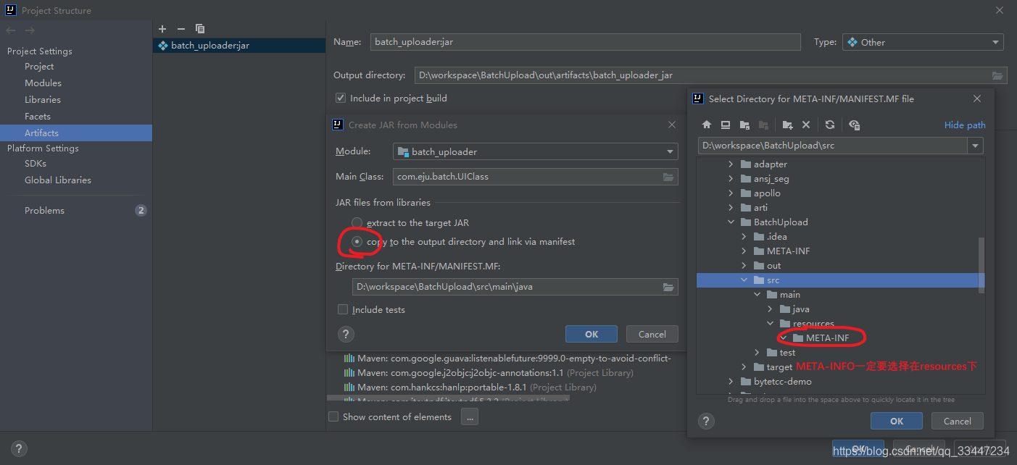Create new folder in directory chooser

pyautogui.click(x=788, y=125)
